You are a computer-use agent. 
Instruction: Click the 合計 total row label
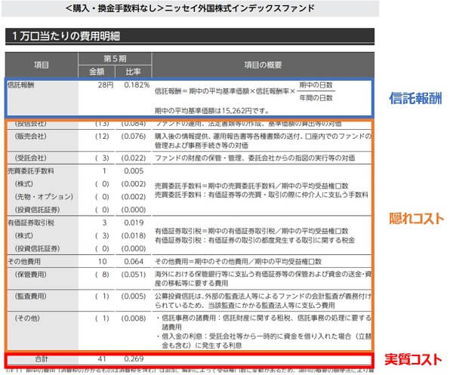coord(42,359)
